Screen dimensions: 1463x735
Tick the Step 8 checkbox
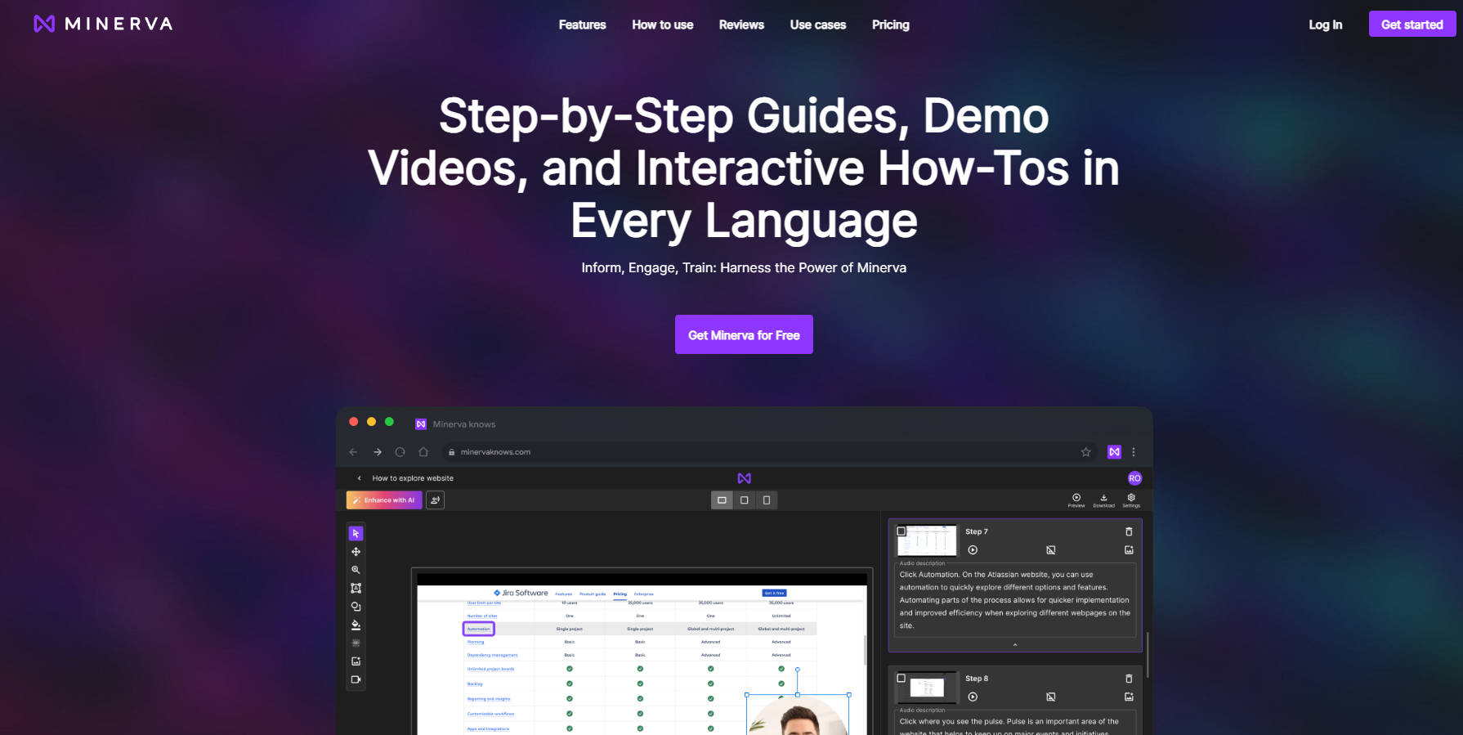(x=902, y=678)
